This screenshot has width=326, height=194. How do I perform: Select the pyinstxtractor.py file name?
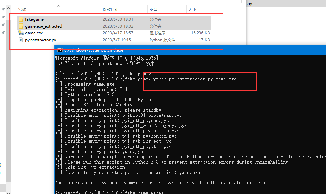[x=40, y=40]
